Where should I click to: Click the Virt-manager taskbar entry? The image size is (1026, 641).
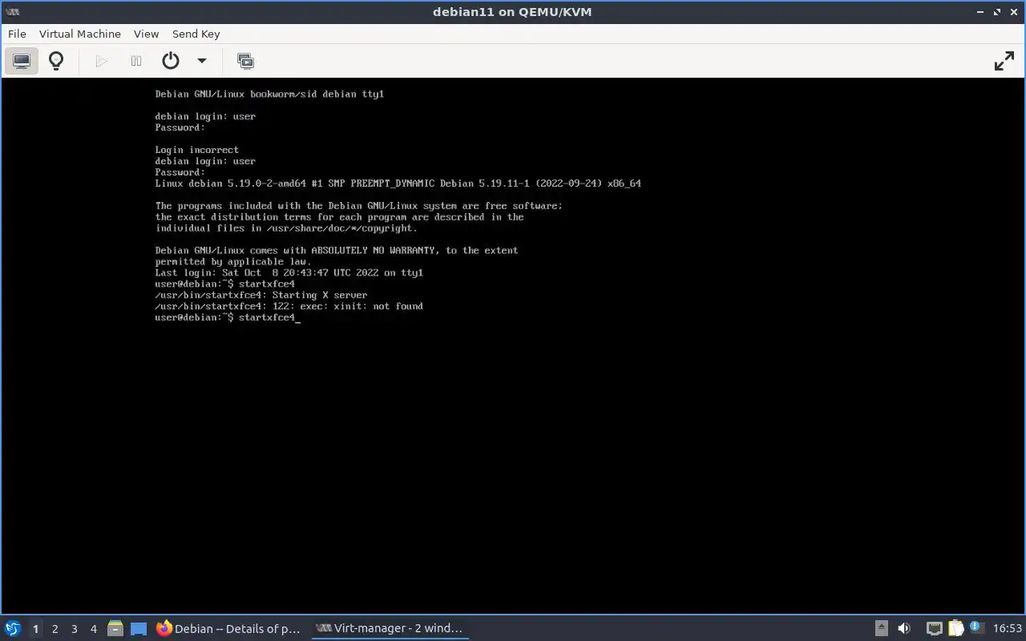tap(390, 629)
